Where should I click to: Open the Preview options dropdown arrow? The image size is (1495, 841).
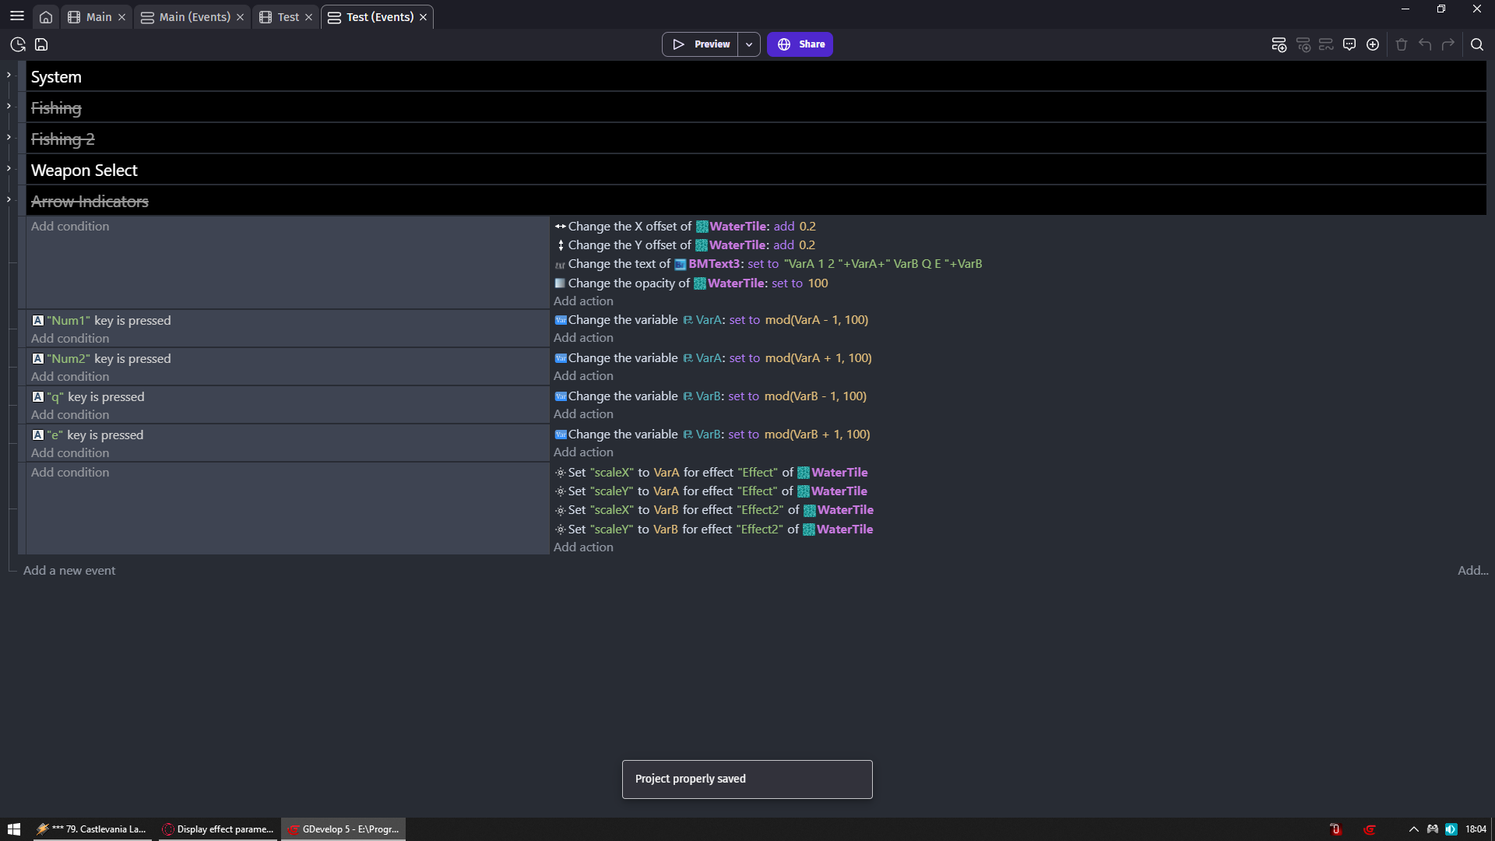(748, 44)
